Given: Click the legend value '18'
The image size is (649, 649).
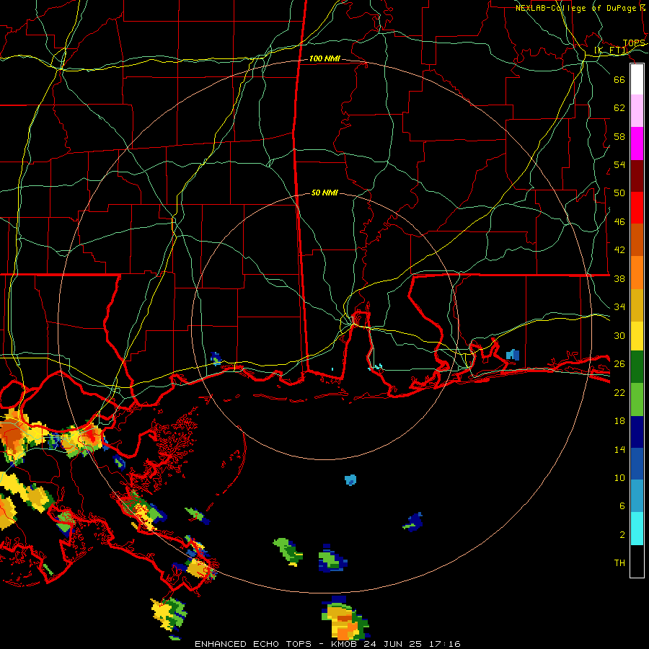Looking at the screenshot, I should (x=619, y=421).
